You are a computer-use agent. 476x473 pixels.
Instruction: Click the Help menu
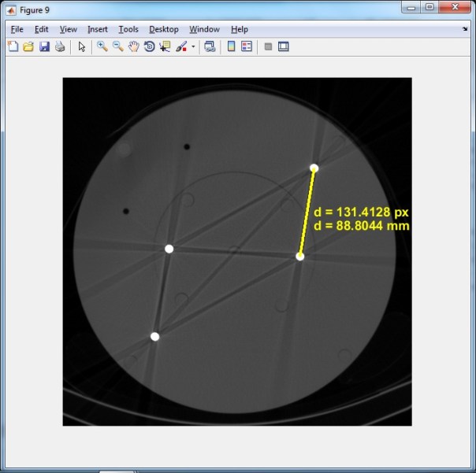click(239, 29)
